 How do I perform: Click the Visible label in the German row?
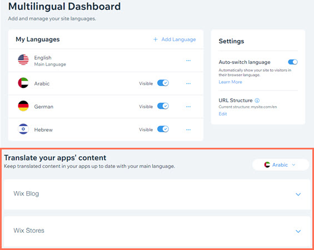coord(146,107)
